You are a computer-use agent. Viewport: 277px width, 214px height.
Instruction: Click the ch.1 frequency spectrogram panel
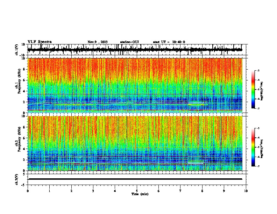click(x=135, y=85)
